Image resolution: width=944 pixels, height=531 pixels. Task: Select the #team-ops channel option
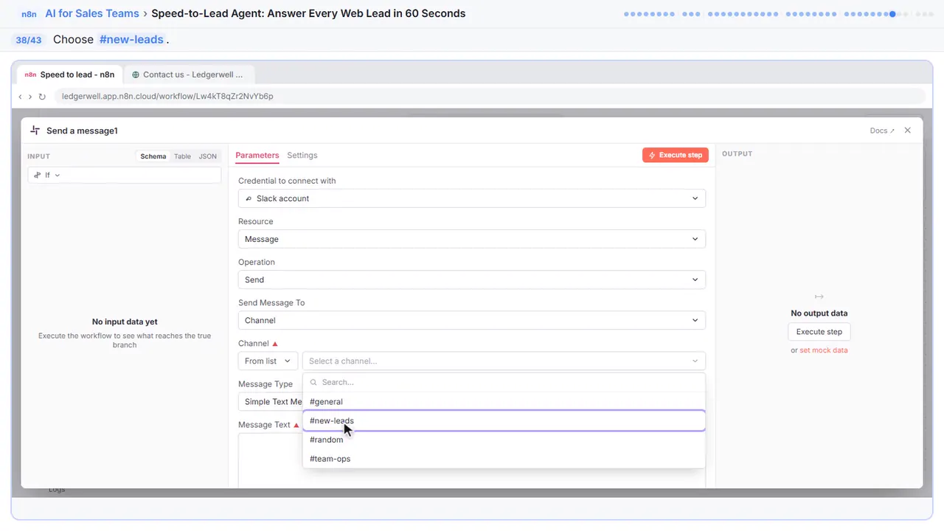point(504,459)
